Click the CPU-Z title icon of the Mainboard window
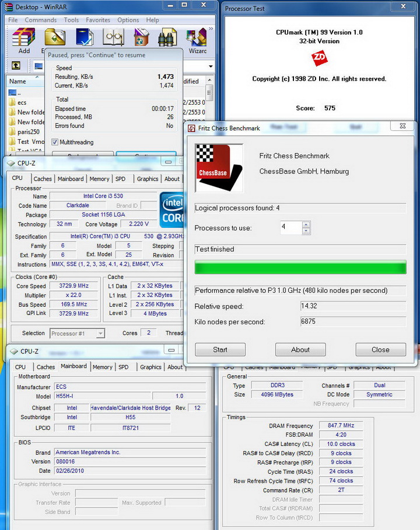Image resolution: width=420 pixels, height=530 pixels. click(x=13, y=352)
